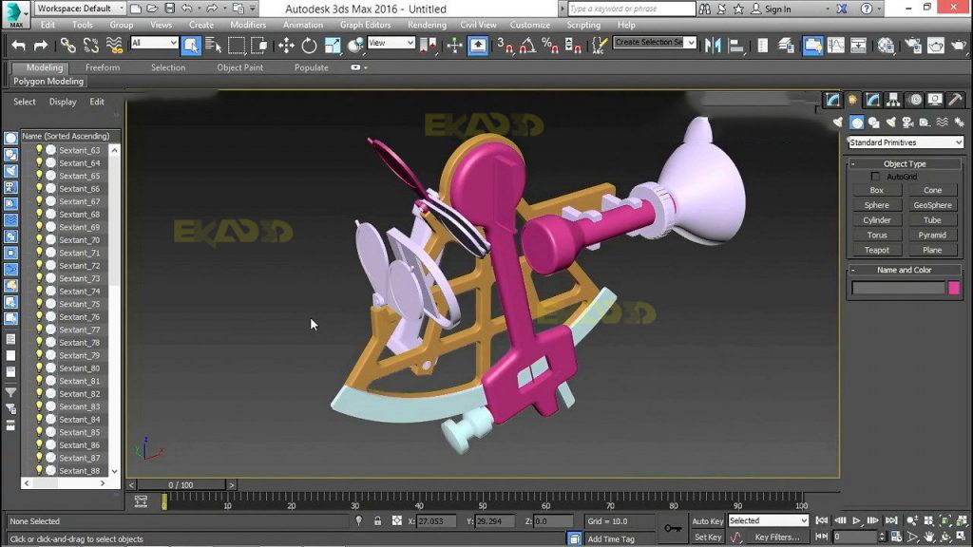Viewport: 973px width, 547px height.
Task: Enable the AutoGrid checkbox
Action: coord(875,176)
